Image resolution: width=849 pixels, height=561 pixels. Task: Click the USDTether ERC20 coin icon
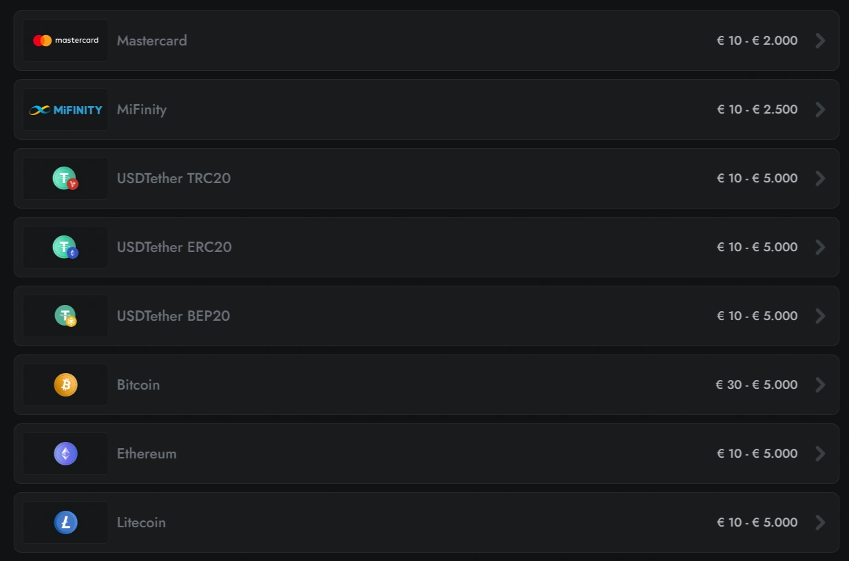[x=65, y=247]
